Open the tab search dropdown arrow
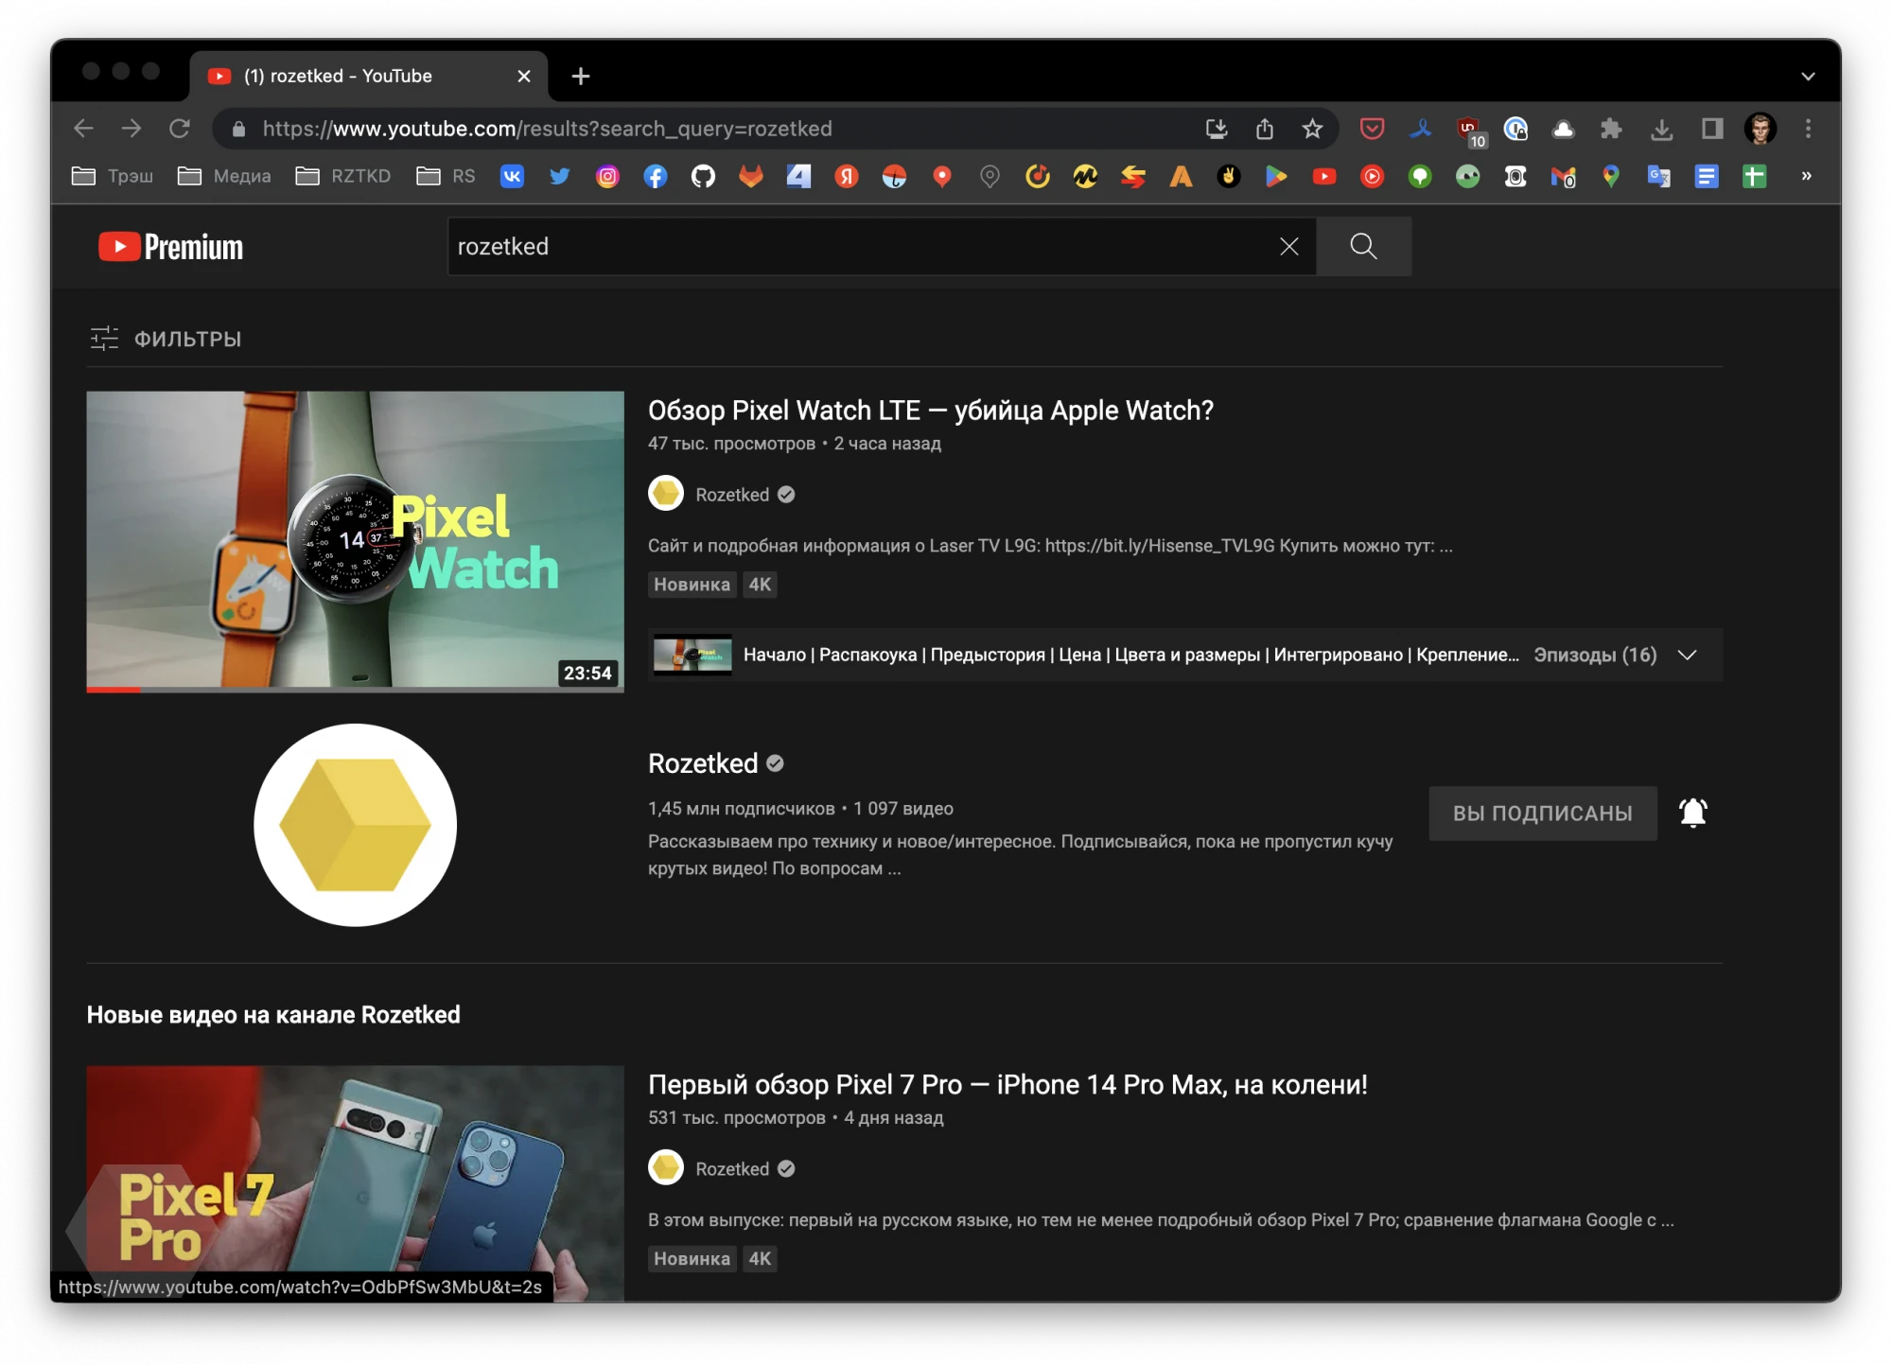 pos(1808,77)
